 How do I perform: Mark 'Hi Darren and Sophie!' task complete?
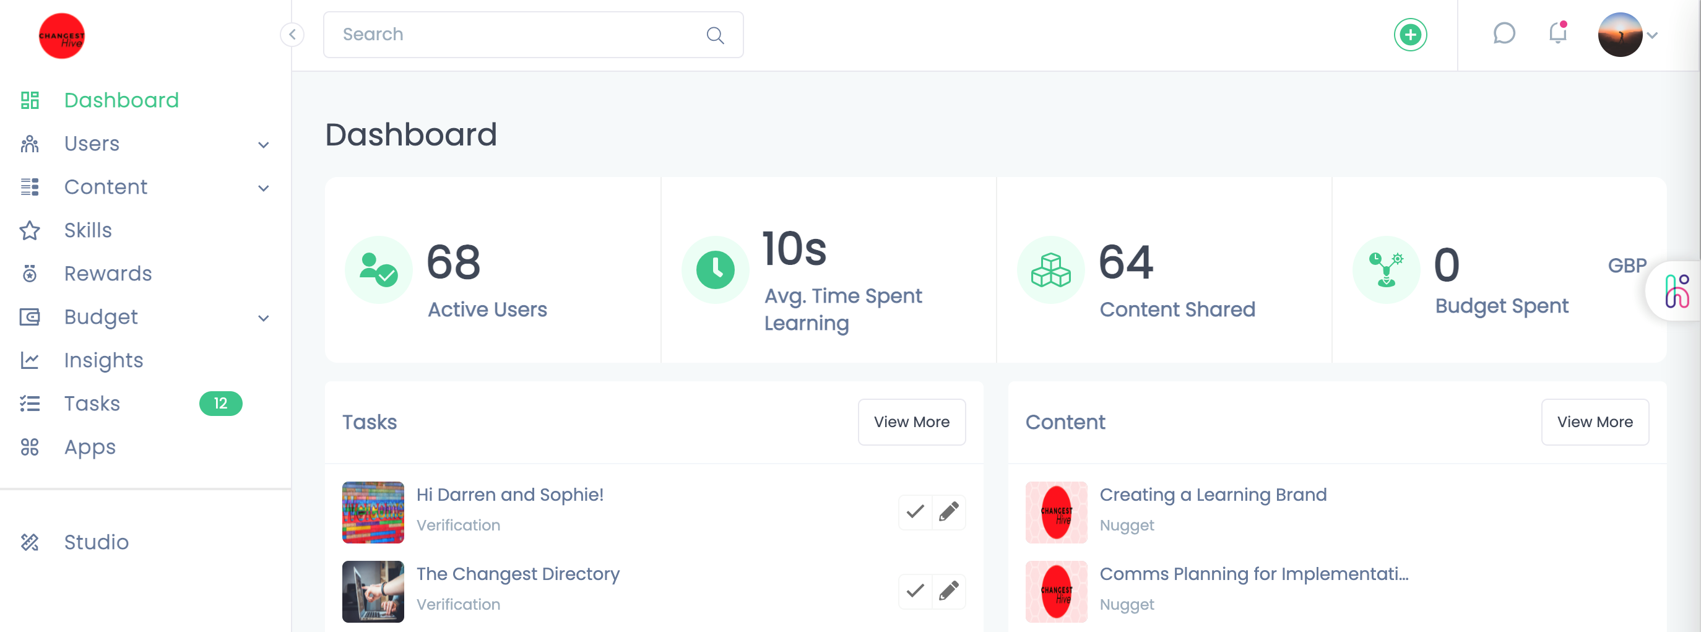[x=914, y=512]
